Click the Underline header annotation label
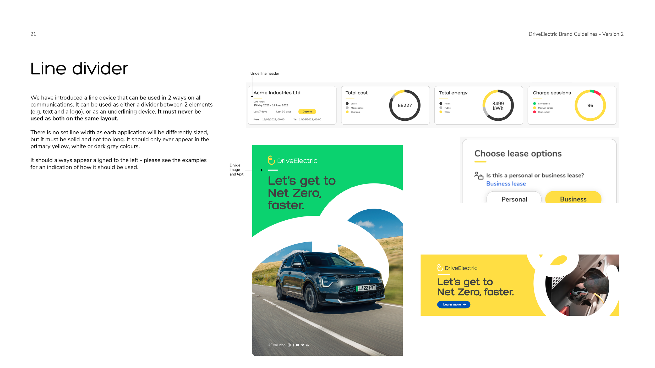 point(265,74)
